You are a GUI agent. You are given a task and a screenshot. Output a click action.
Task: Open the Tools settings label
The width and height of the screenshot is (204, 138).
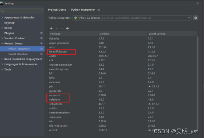(8, 69)
